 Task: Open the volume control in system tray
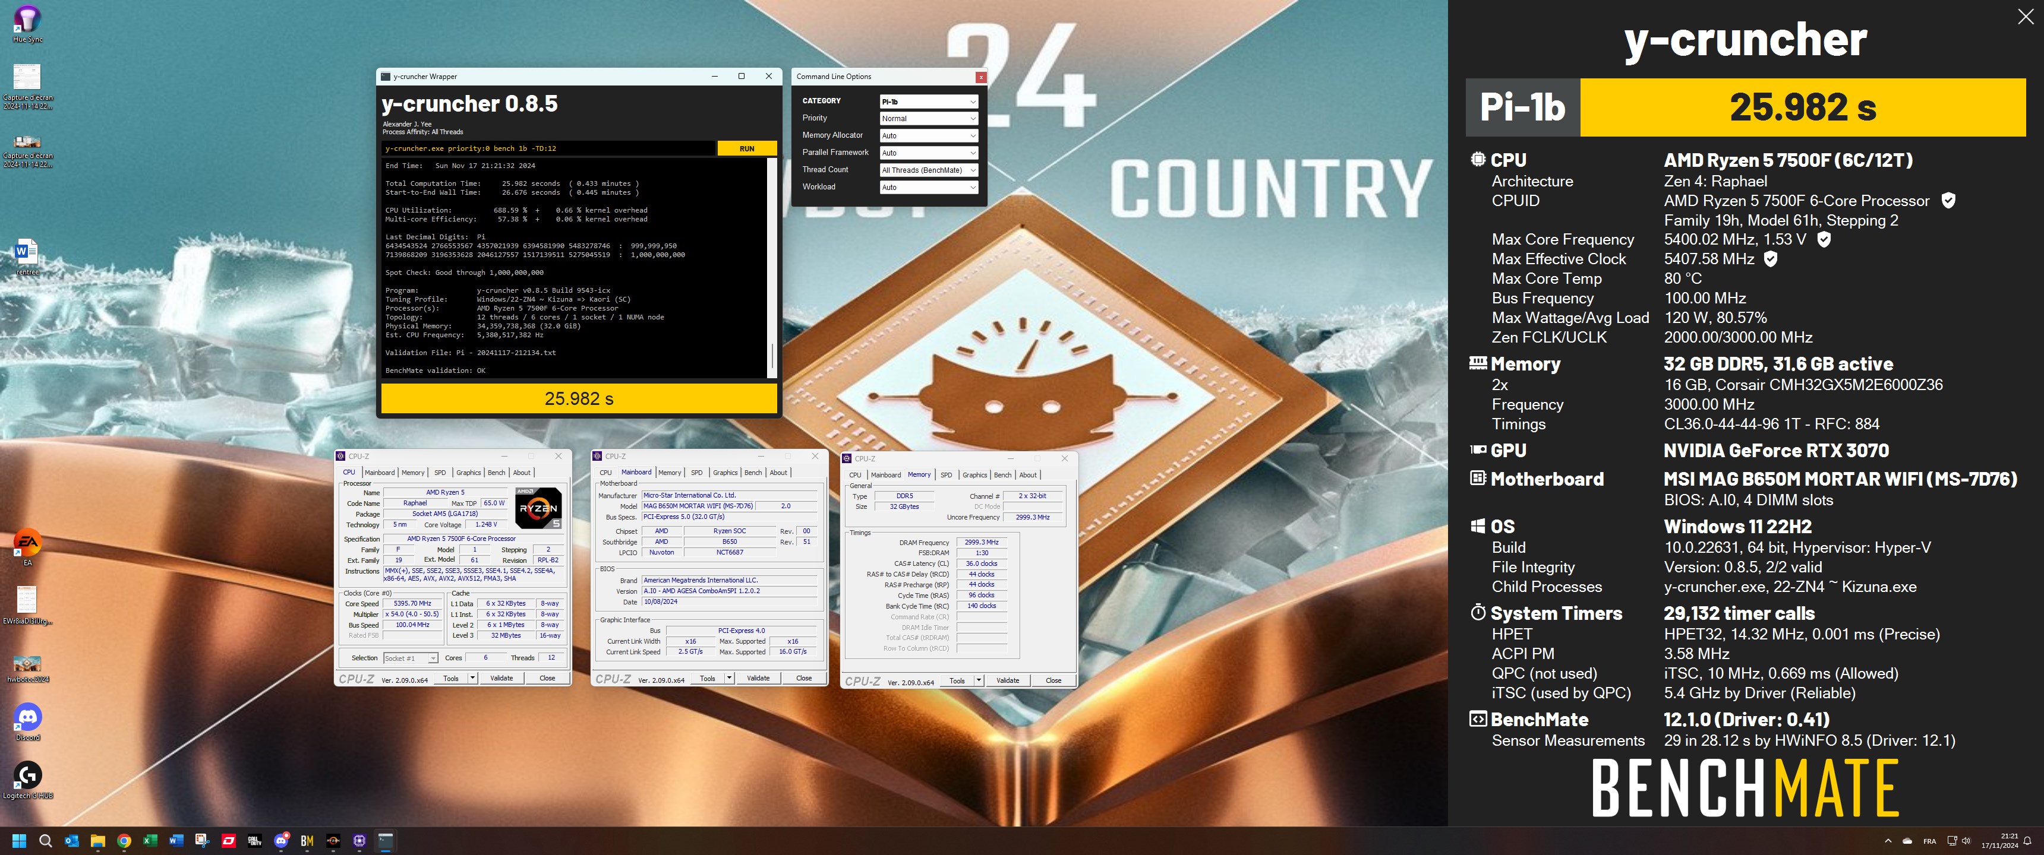click(1966, 841)
